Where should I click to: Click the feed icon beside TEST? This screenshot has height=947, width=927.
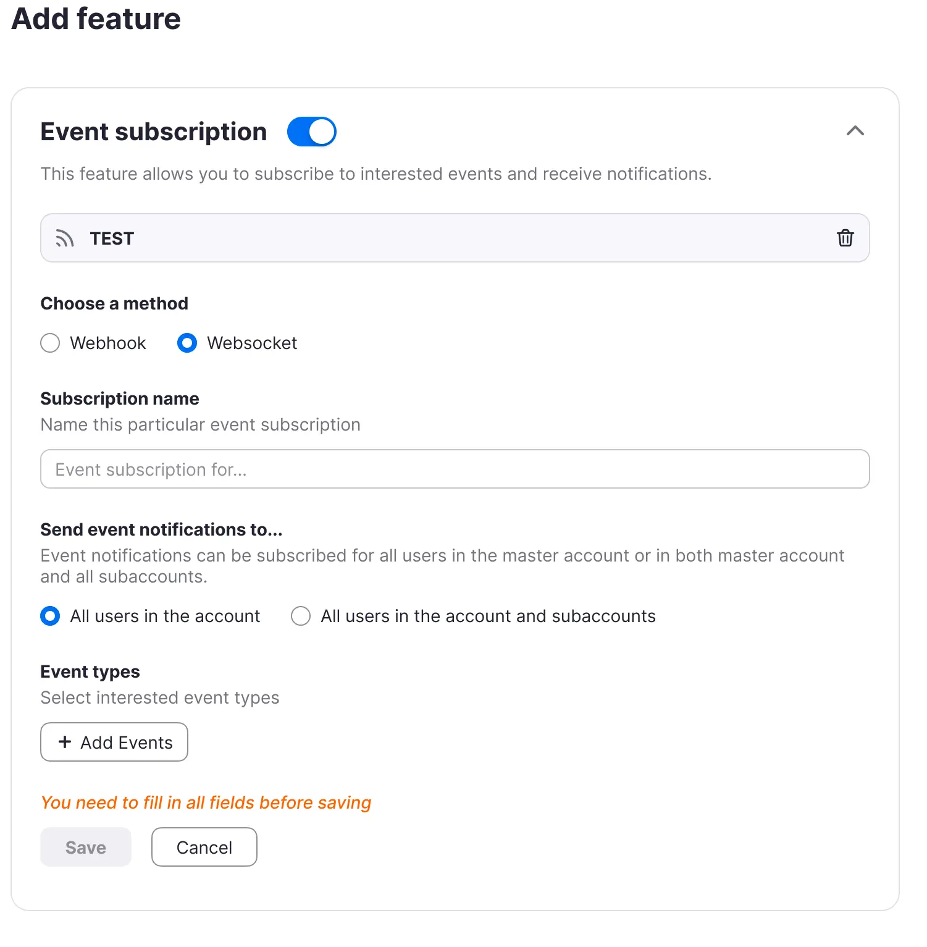click(x=64, y=238)
